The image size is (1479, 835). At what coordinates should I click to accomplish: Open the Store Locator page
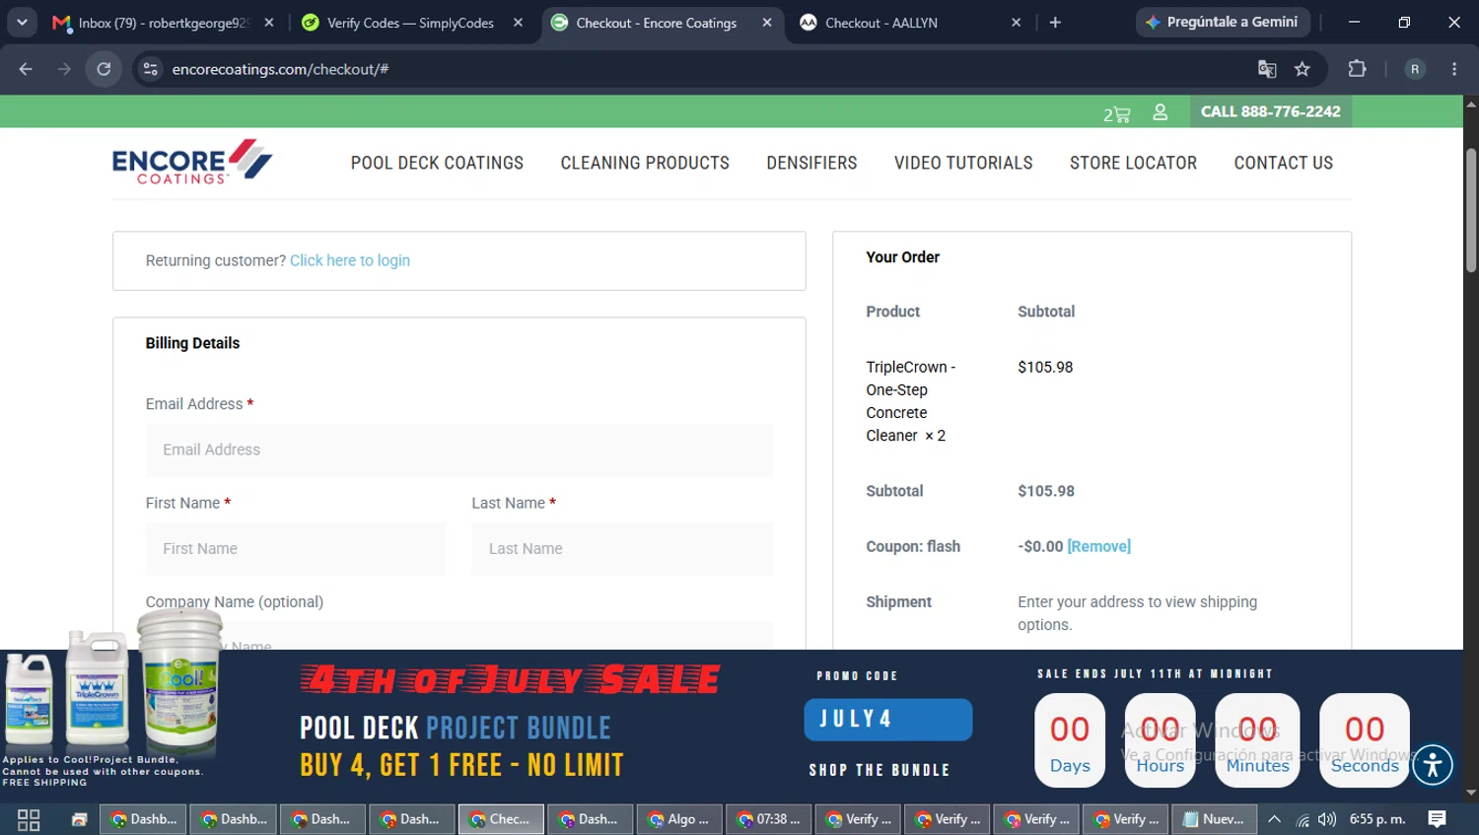tap(1133, 163)
